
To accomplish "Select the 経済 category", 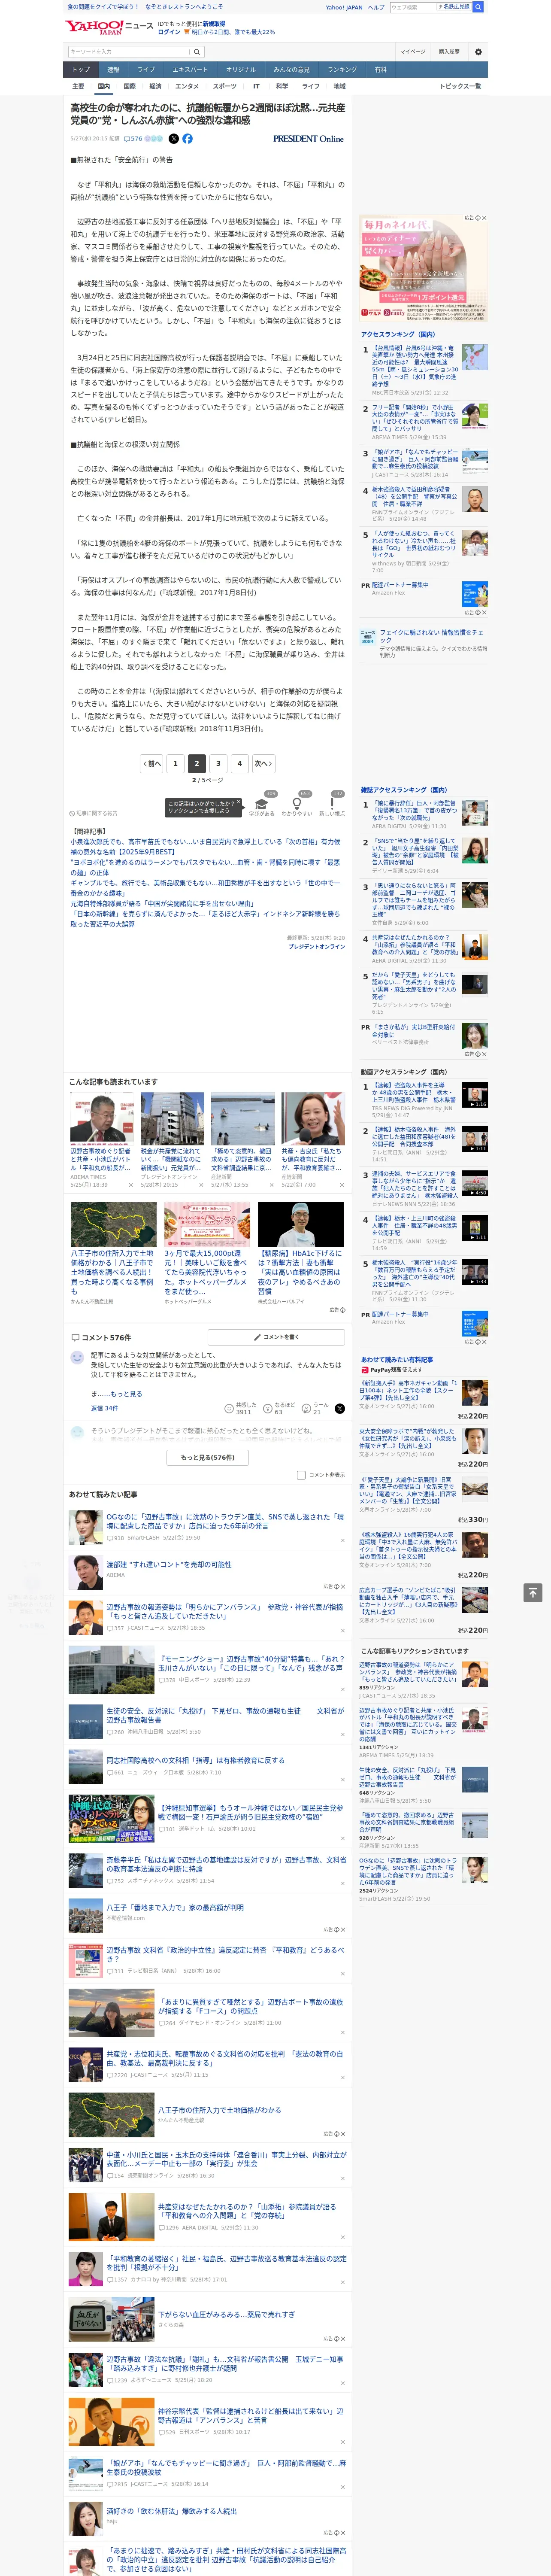I will coord(155,86).
